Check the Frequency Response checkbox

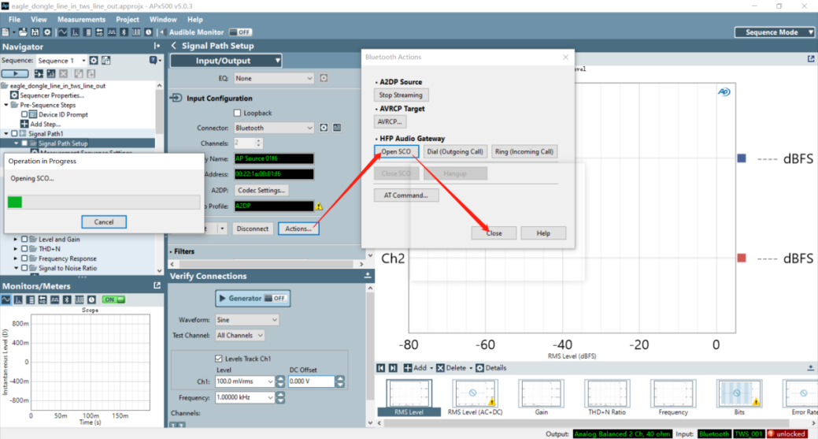(24, 259)
